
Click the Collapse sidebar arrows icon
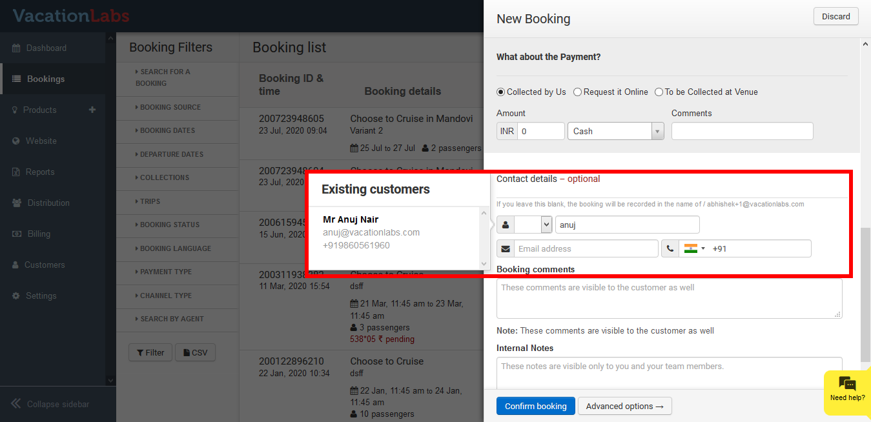pyautogui.click(x=16, y=404)
